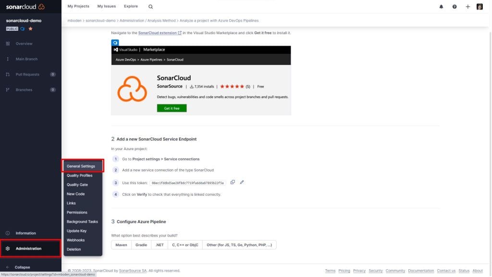Open the Status footer link
The height and width of the screenshot is (277, 492).
(x=464, y=271)
